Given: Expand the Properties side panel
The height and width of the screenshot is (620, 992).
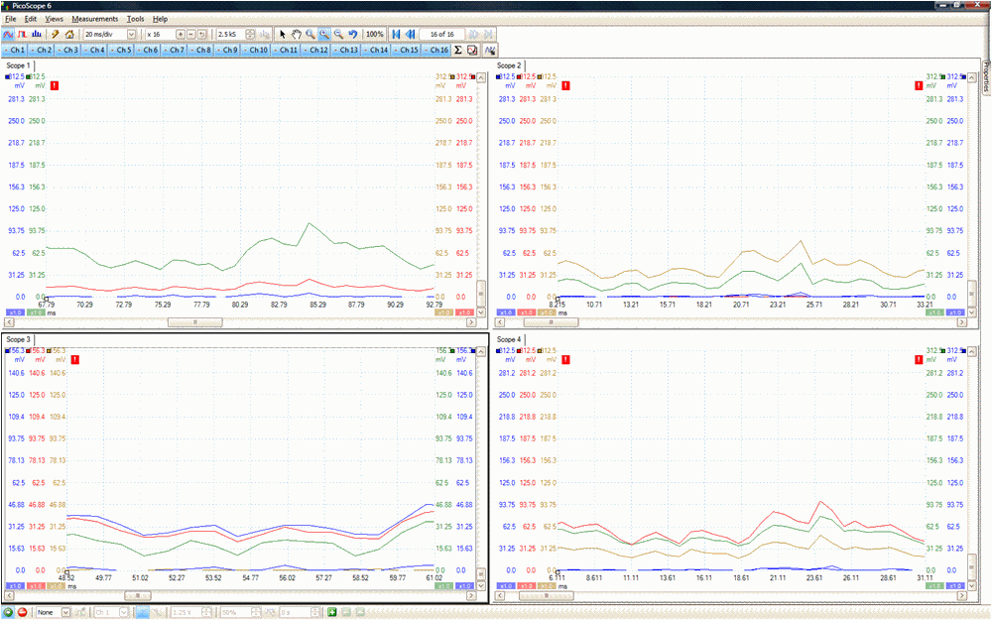Looking at the screenshot, I should pos(986,77).
